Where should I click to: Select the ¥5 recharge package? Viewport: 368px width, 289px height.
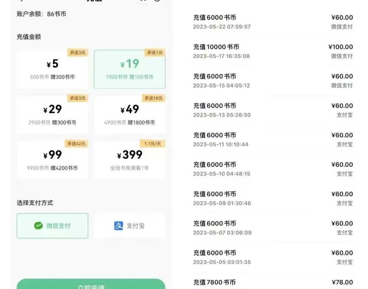[52, 70]
